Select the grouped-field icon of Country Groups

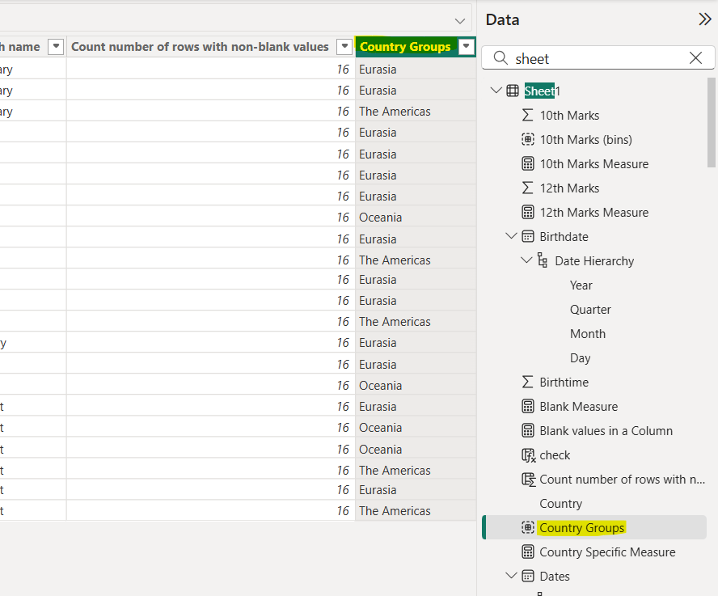pos(527,527)
